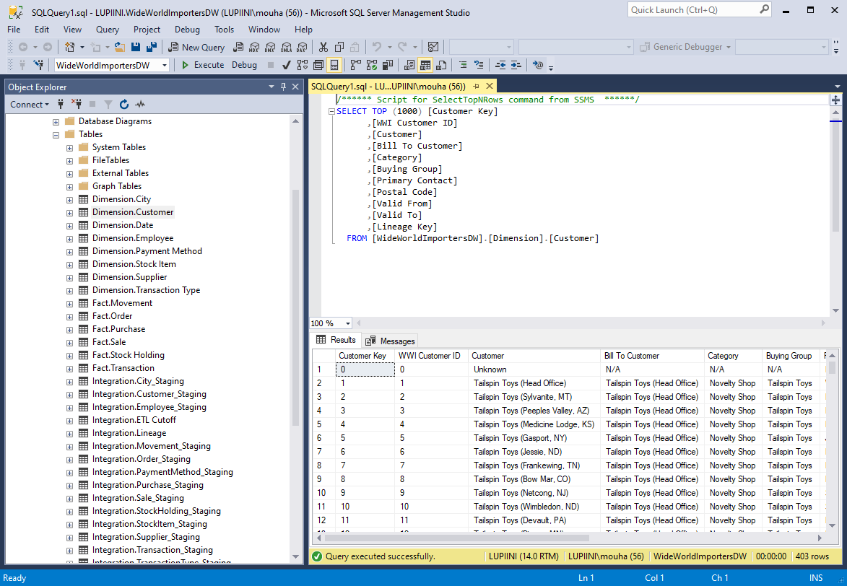Open the Project menu
847x586 pixels.
point(147,29)
